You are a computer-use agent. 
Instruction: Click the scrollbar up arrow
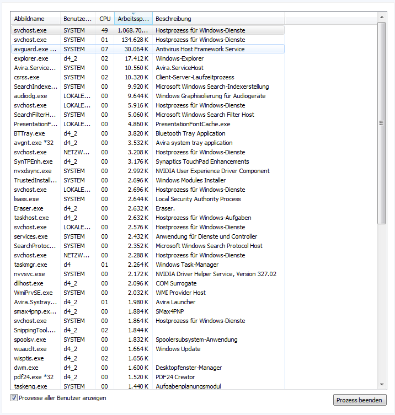[x=382, y=17]
